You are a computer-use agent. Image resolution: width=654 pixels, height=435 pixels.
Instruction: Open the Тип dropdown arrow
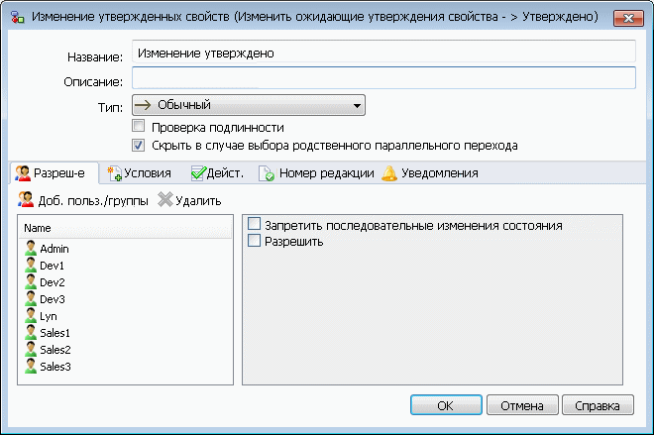click(357, 105)
